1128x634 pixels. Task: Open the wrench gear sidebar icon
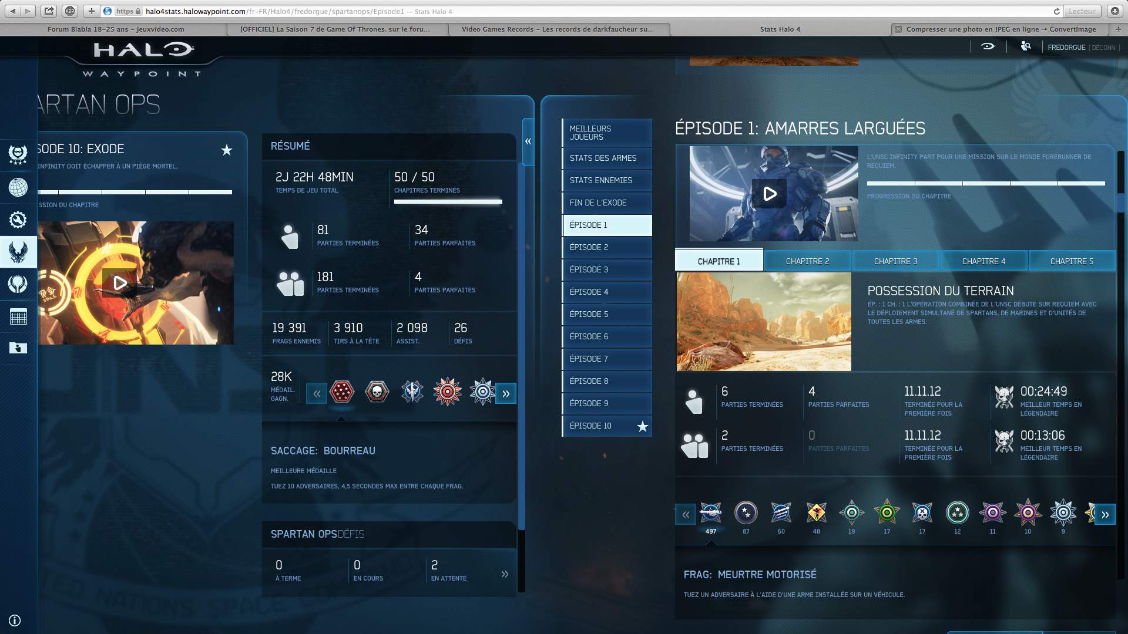18,220
